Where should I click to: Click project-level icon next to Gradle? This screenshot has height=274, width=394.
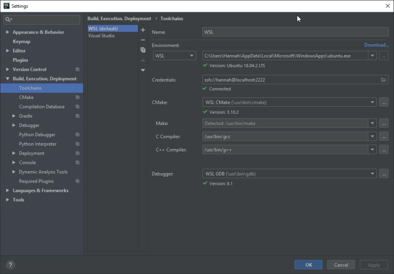77,116
